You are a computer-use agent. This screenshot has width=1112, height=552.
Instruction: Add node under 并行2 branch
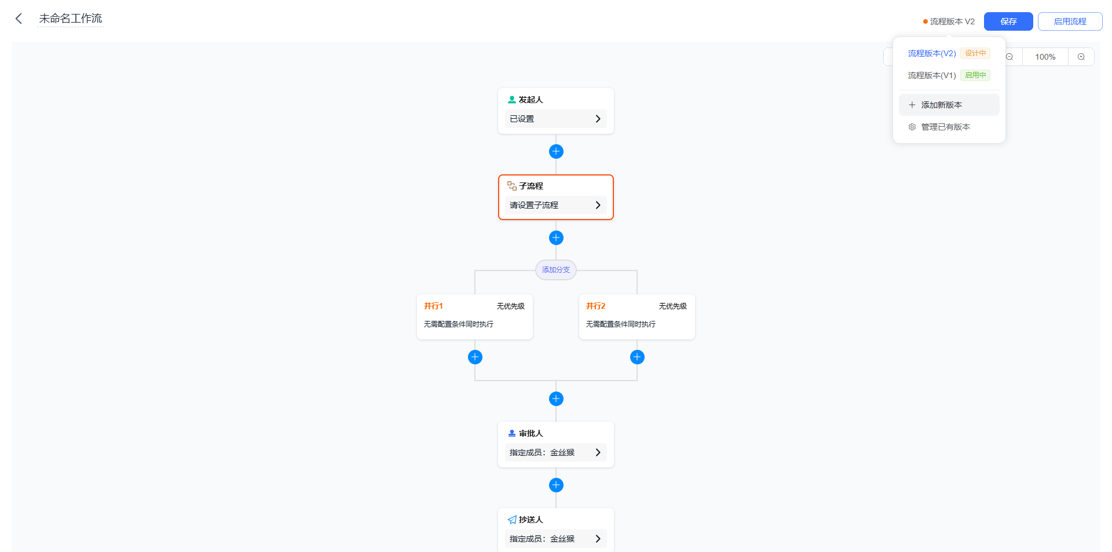coord(637,357)
